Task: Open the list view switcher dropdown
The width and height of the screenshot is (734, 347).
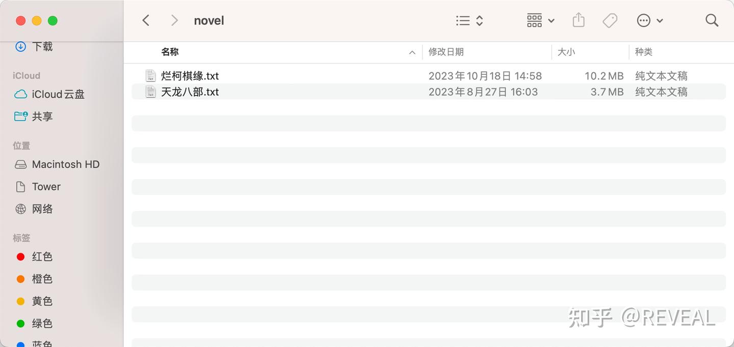Action: point(469,20)
